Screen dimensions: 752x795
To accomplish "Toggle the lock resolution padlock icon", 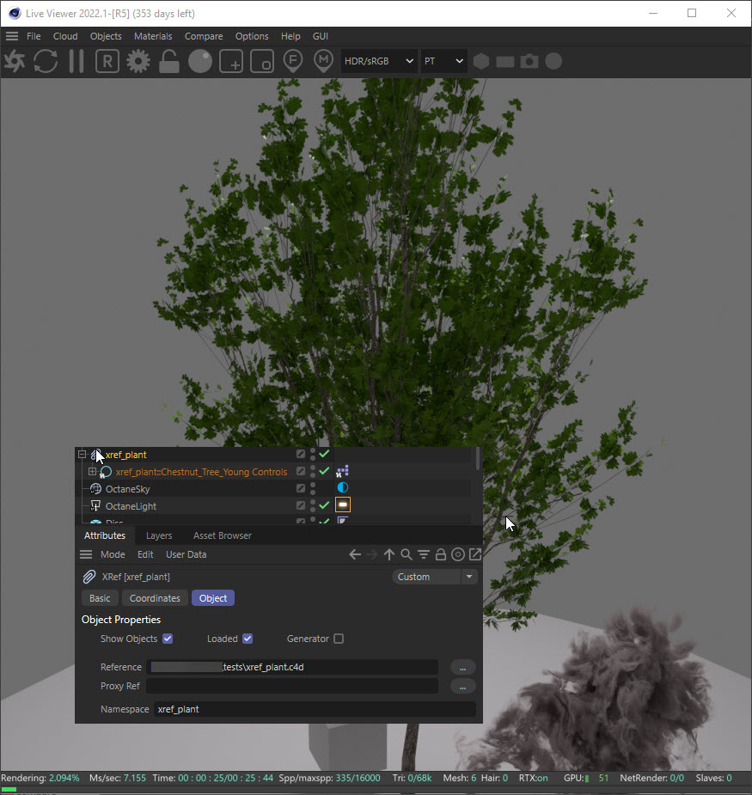I will coord(169,61).
